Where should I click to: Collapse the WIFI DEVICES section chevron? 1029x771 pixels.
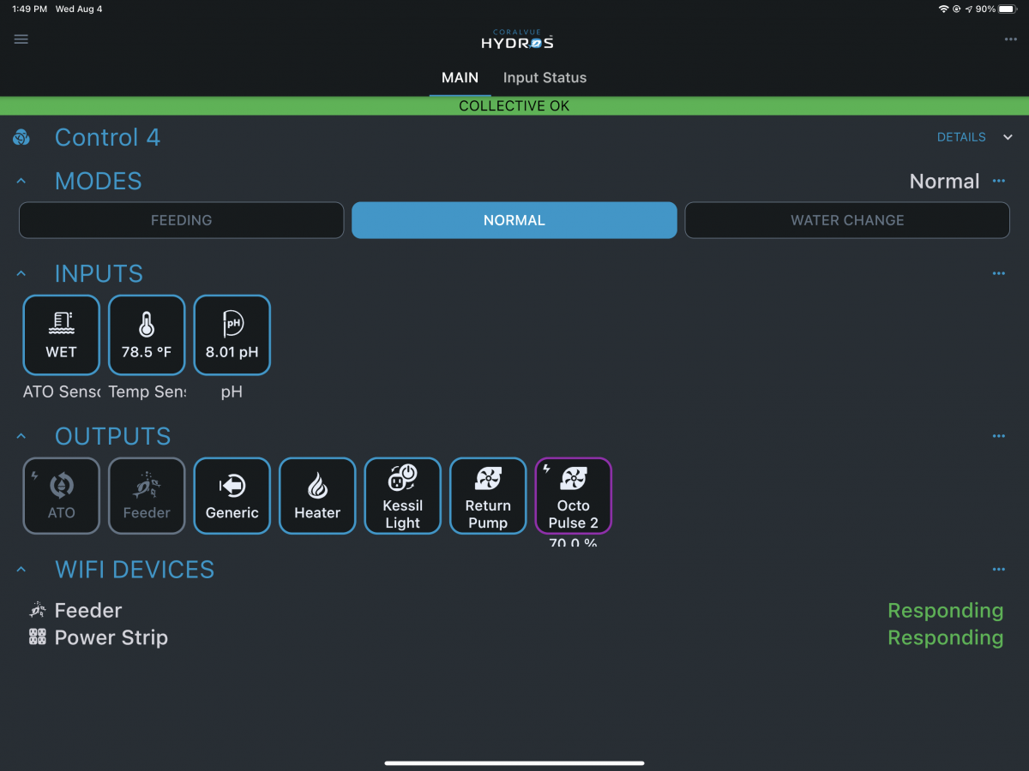point(21,569)
